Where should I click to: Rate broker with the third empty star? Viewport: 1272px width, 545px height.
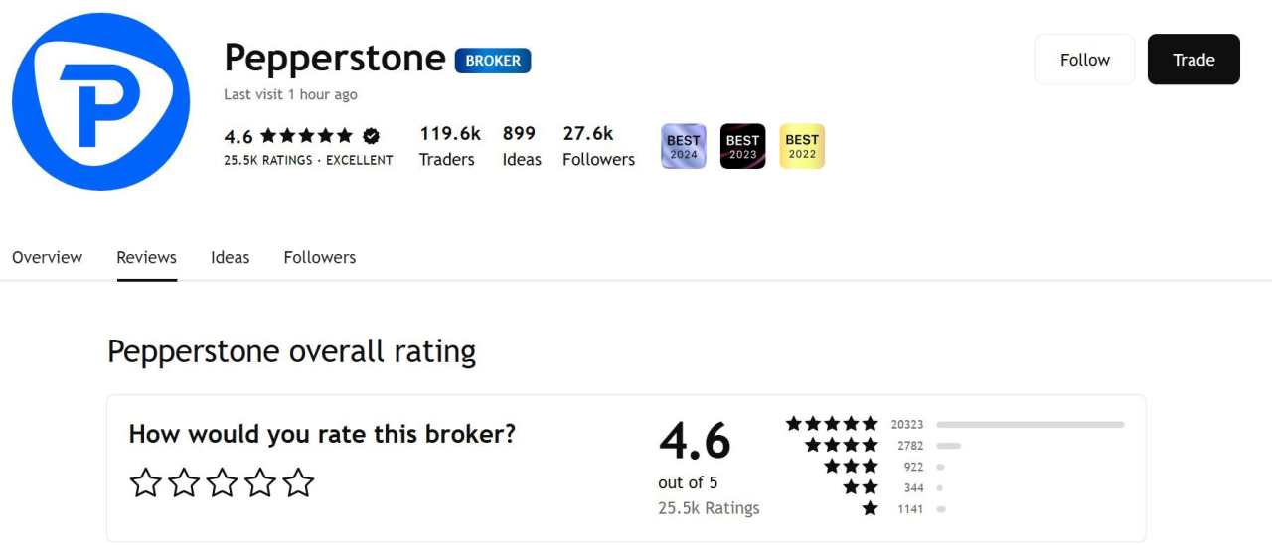point(222,482)
